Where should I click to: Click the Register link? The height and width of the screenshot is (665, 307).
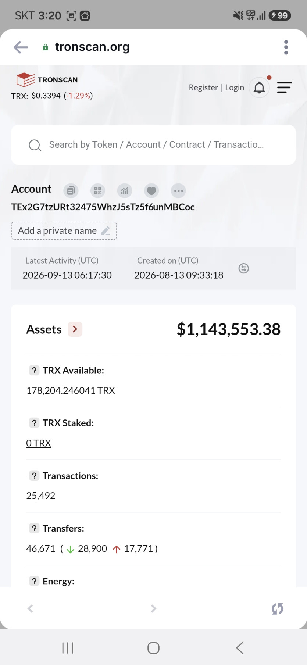pos(203,87)
